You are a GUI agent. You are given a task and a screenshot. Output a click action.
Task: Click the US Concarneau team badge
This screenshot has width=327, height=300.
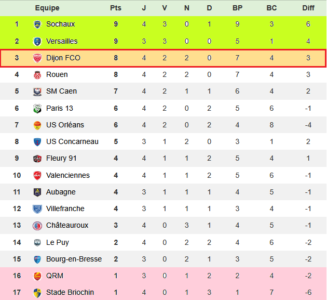click(37, 142)
